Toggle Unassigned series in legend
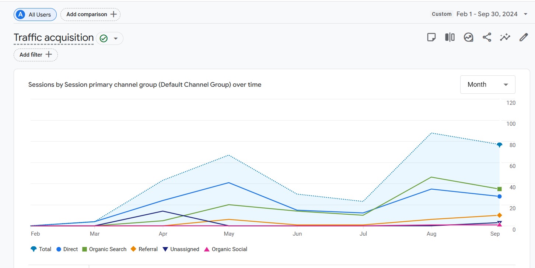The width and height of the screenshot is (535, 268). (181, 249)
